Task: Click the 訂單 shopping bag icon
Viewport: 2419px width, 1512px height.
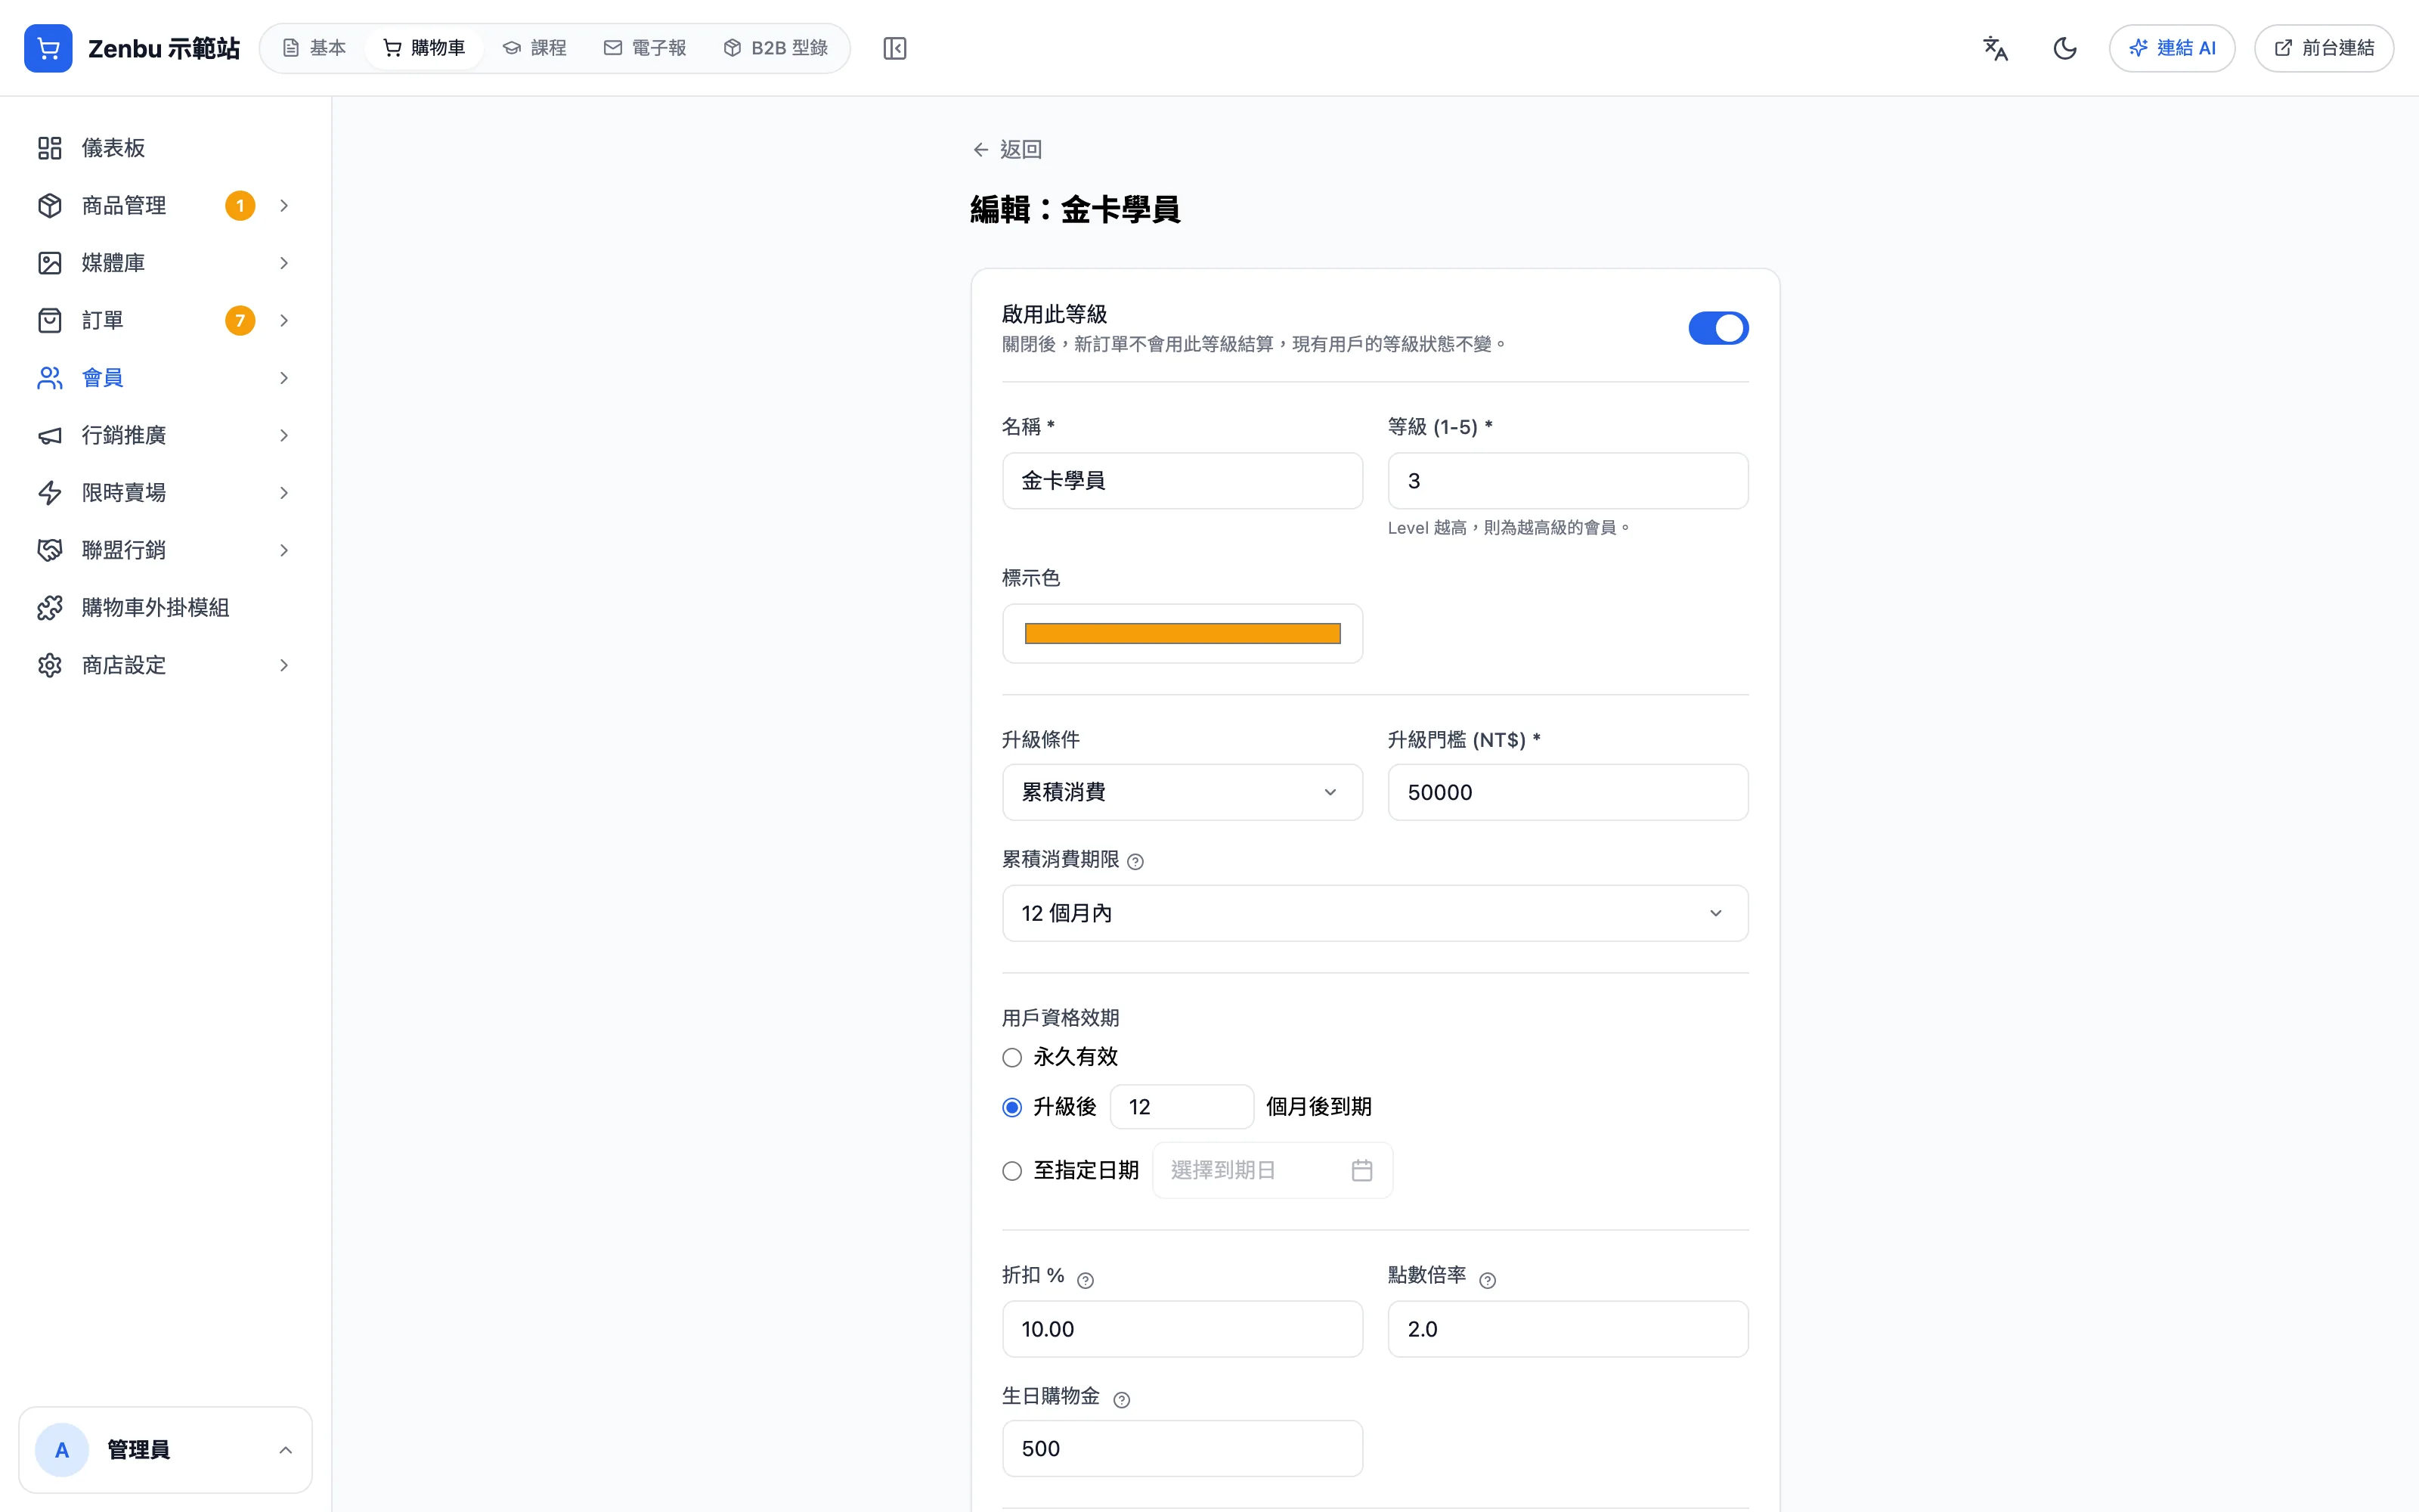Action: (50, 320)
